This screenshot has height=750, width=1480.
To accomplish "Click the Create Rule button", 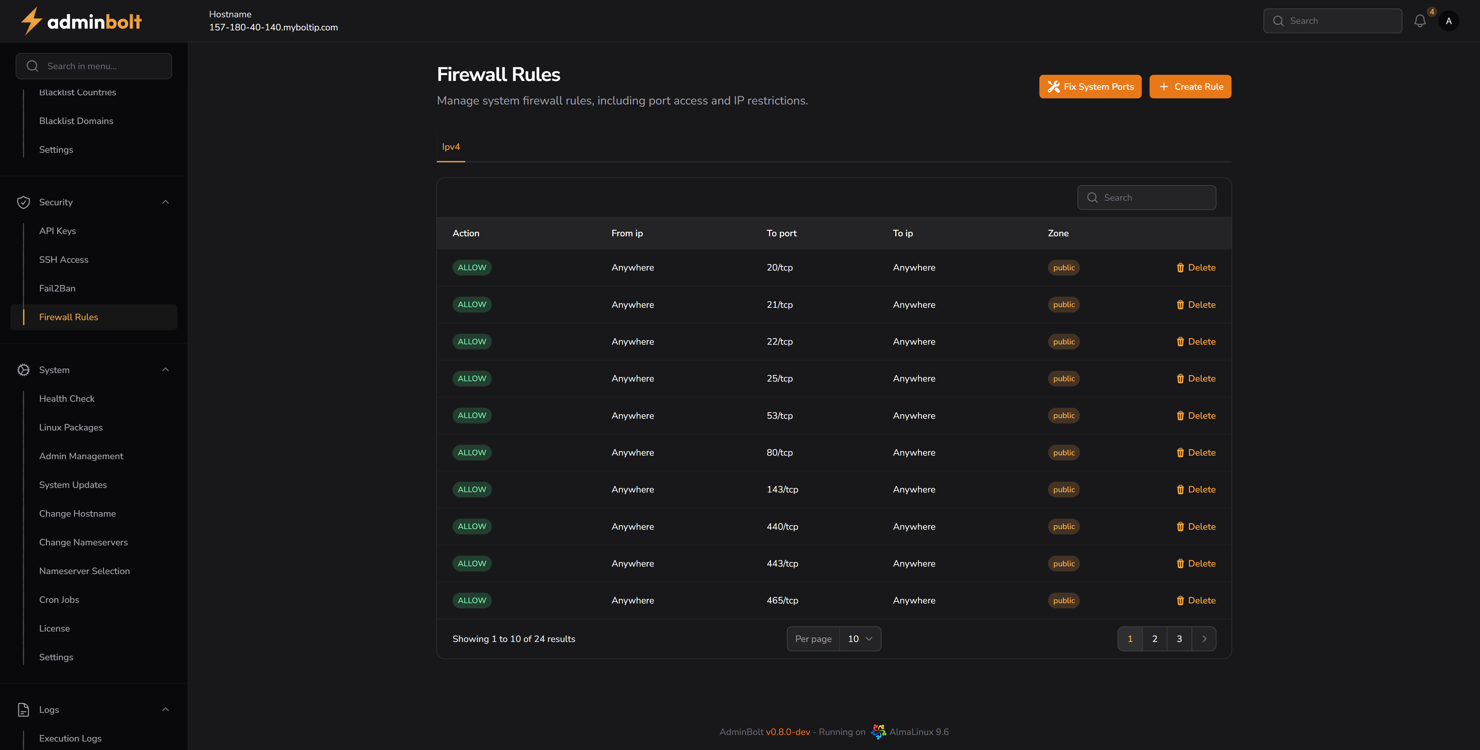I will coord(1190,86).
